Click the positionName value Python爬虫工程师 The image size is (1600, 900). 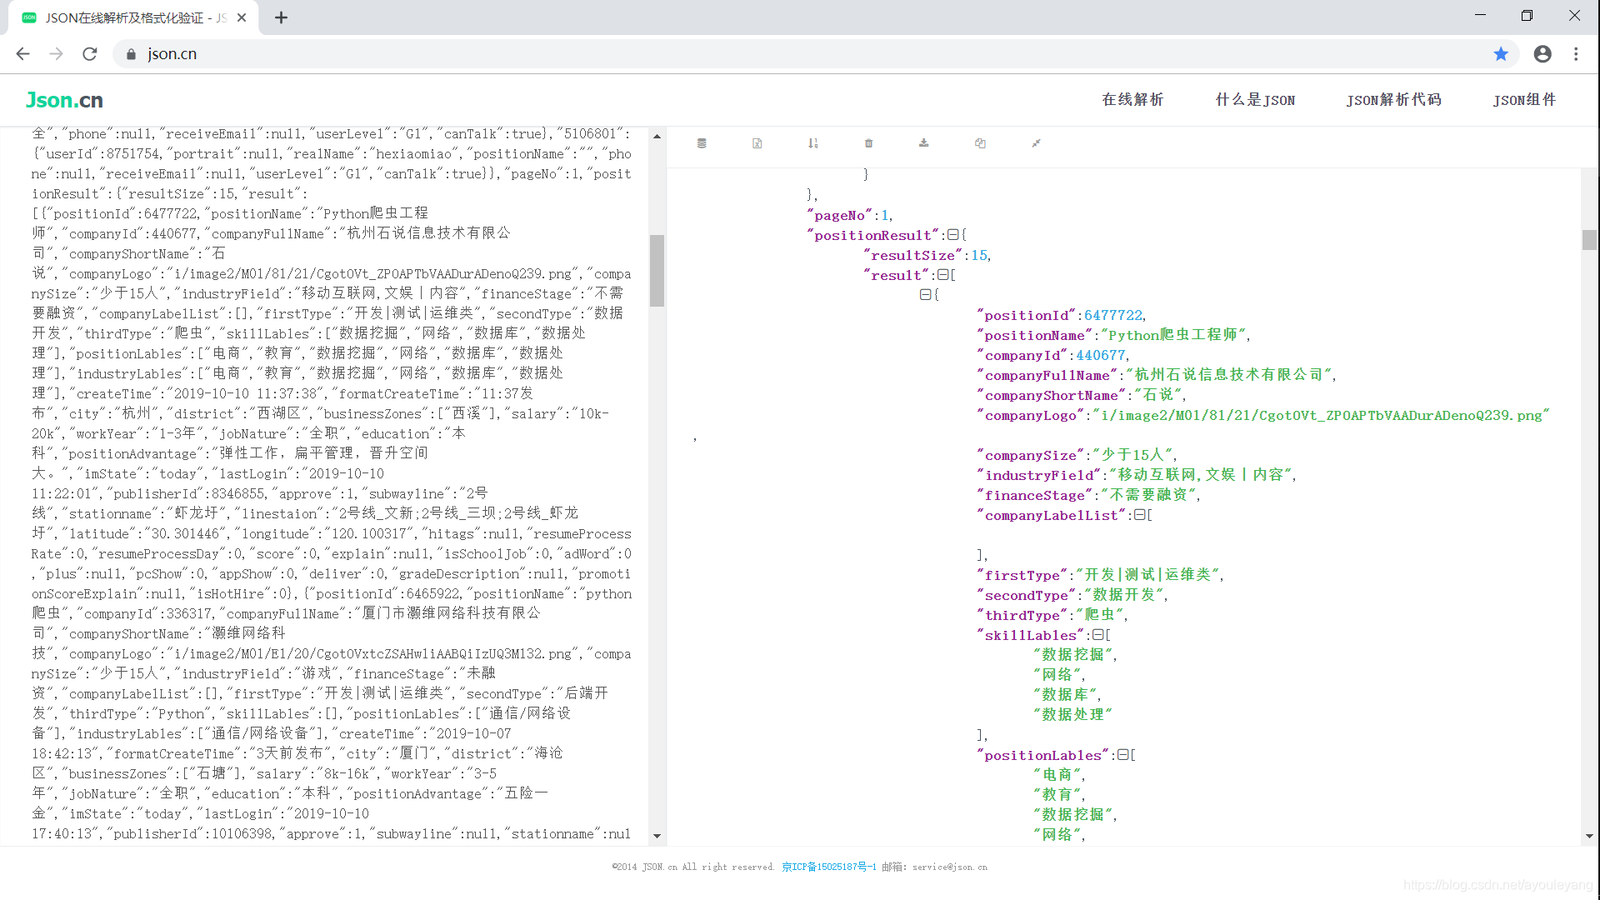point(1174,335)
